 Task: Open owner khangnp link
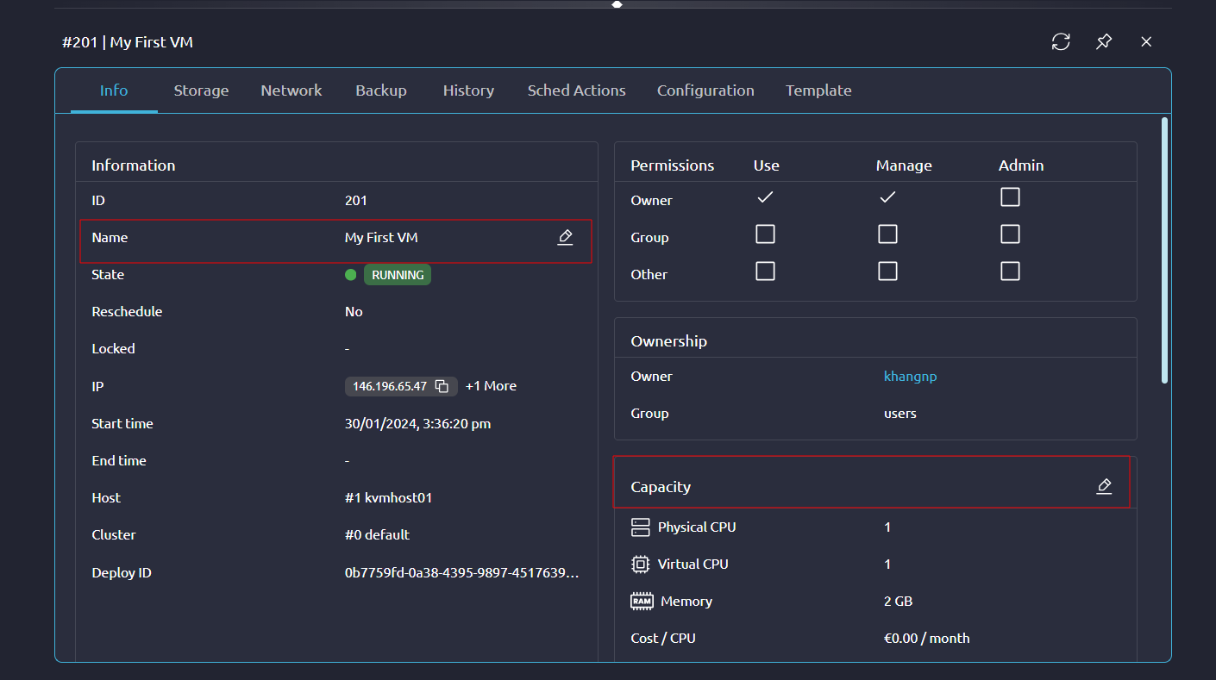click(x=910, y=377)
